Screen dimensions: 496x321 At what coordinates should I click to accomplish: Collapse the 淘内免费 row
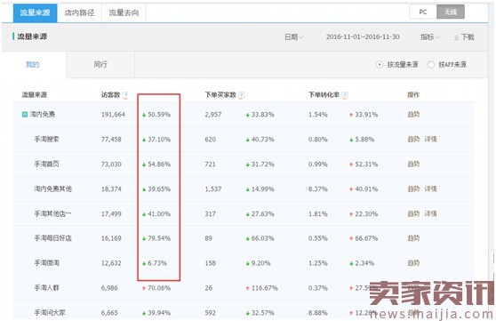24,115
